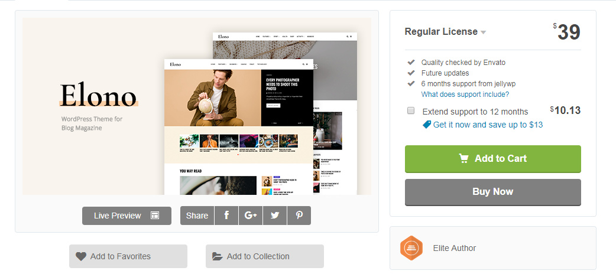Click the YOU MAY READ heading in preview

pos(190,171)
